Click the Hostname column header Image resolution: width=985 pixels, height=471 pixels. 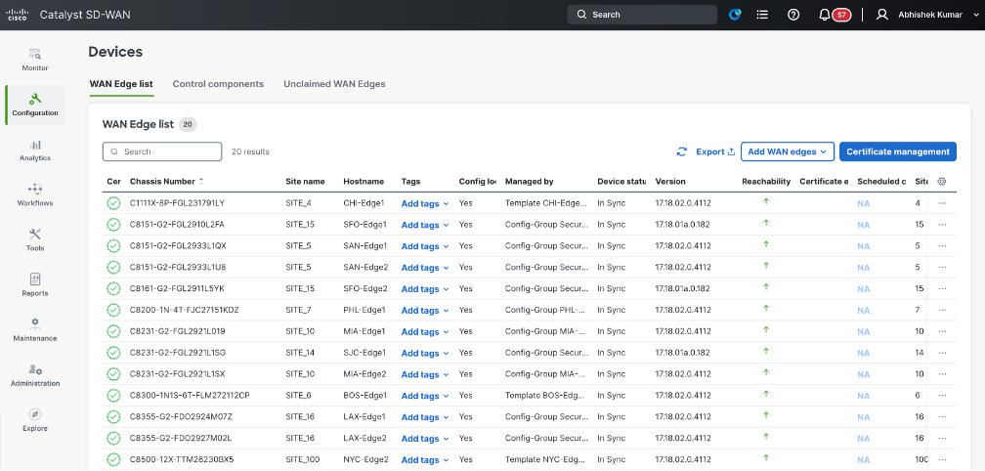[x=364, y=182]
